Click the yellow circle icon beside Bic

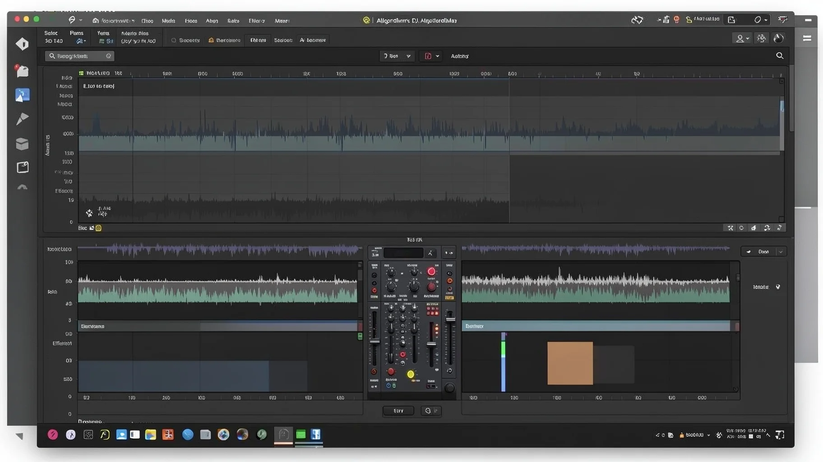98,228
